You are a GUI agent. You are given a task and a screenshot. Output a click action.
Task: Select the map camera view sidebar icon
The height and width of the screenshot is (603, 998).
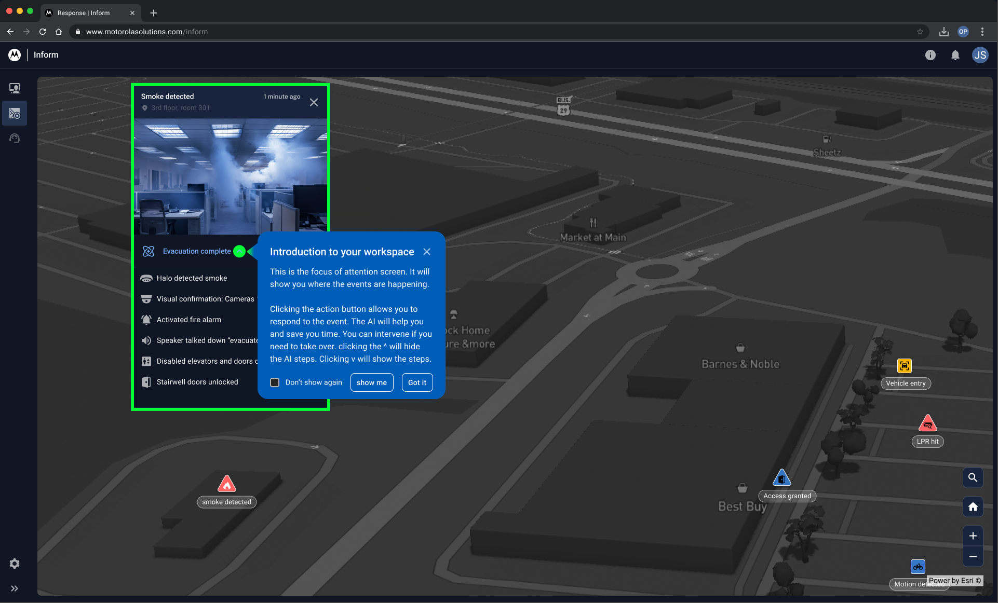coord(15,114)
